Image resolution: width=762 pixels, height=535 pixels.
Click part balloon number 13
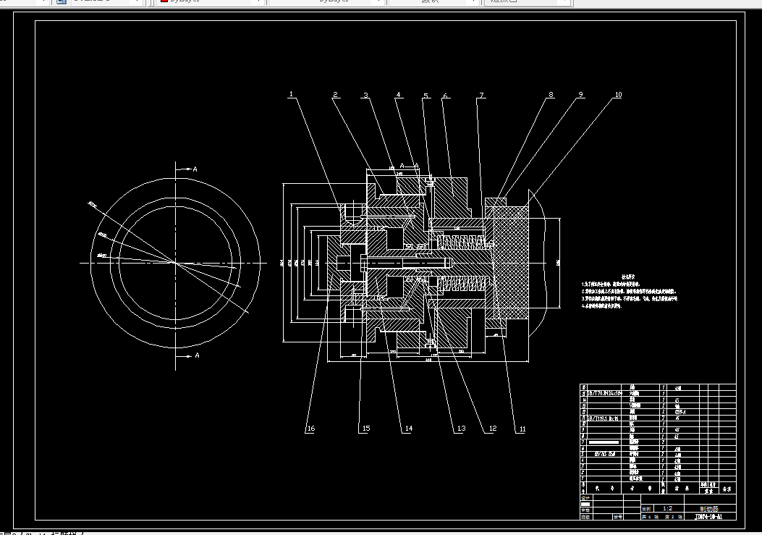click(461, 429)
